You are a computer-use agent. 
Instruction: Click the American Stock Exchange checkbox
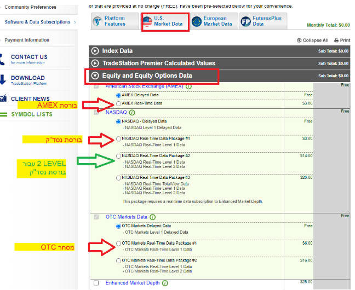click(96, 86)
